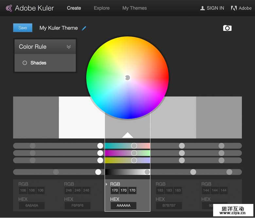
Task: Open the My Themes tab
Action: point(134,8)
